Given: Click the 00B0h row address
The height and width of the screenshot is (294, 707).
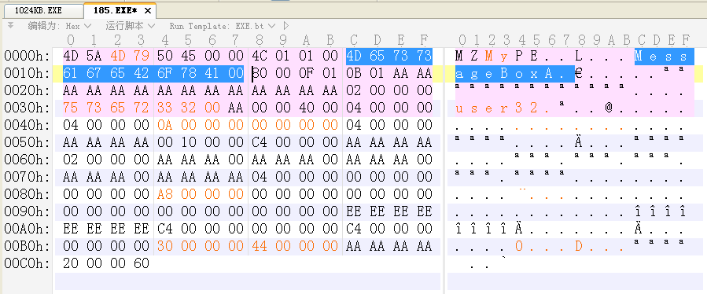Looking at the screenshot, I should point(27,246).
